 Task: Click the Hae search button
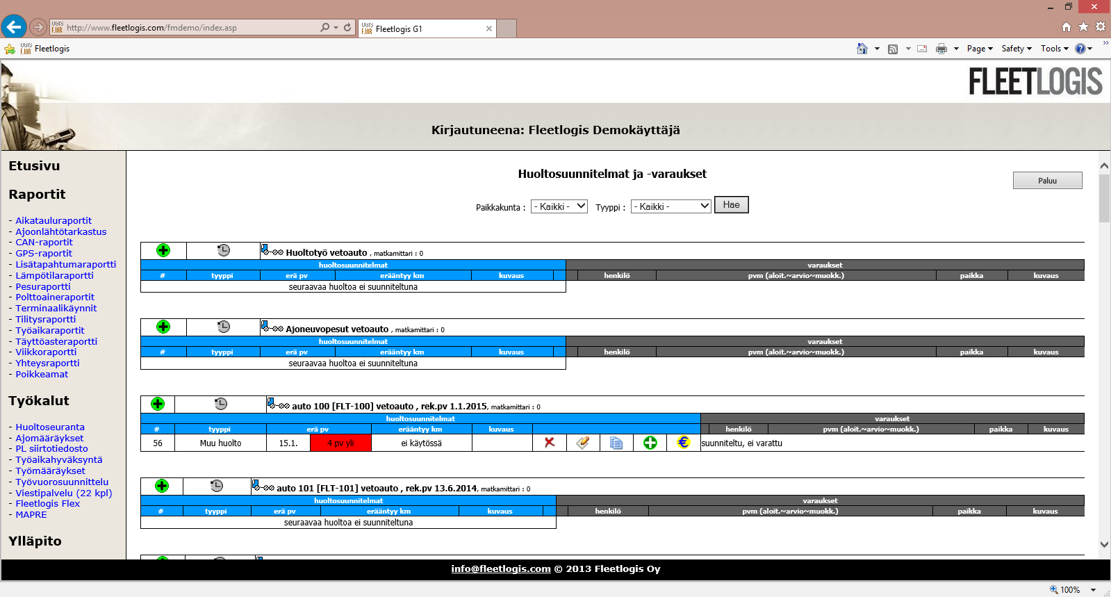pos(732,205)
